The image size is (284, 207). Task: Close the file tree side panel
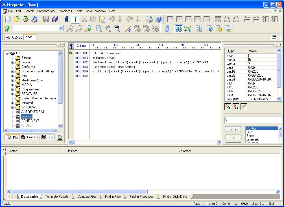[63, 44]
